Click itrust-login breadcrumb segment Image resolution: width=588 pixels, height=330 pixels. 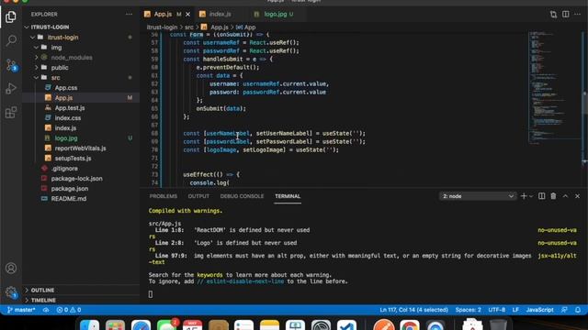(162, 27)
